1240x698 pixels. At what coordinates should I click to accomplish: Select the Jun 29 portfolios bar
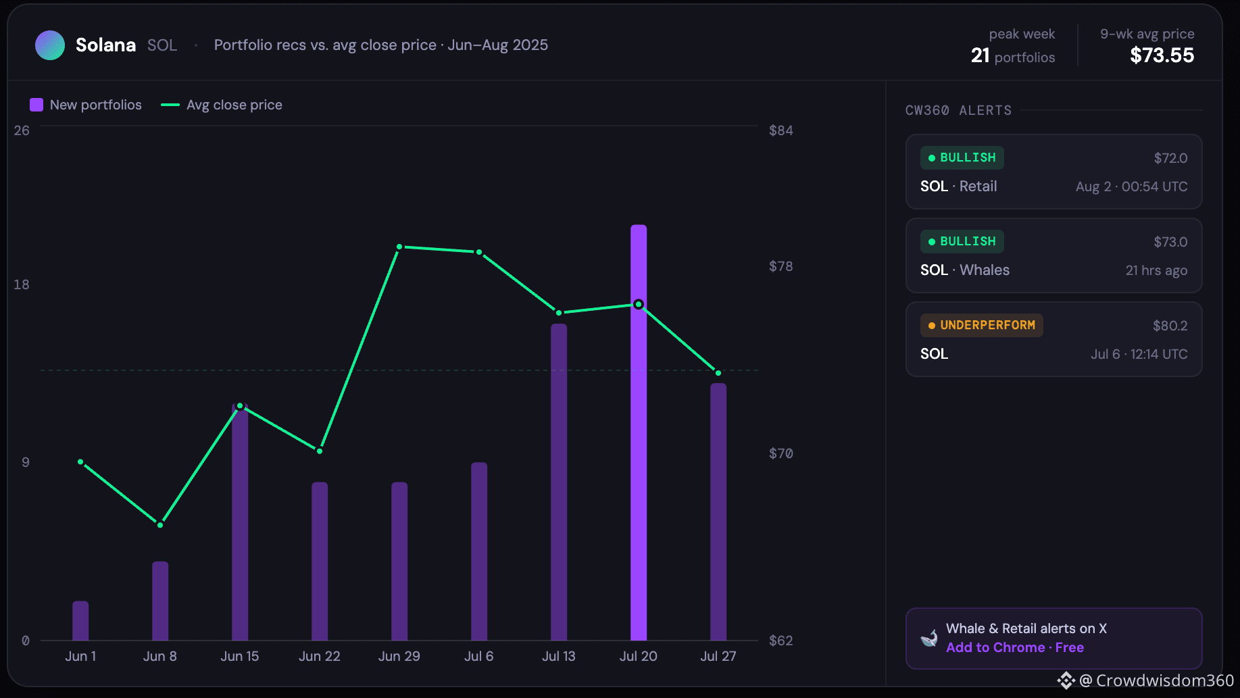pyautogui.click(x=399, y=561)
